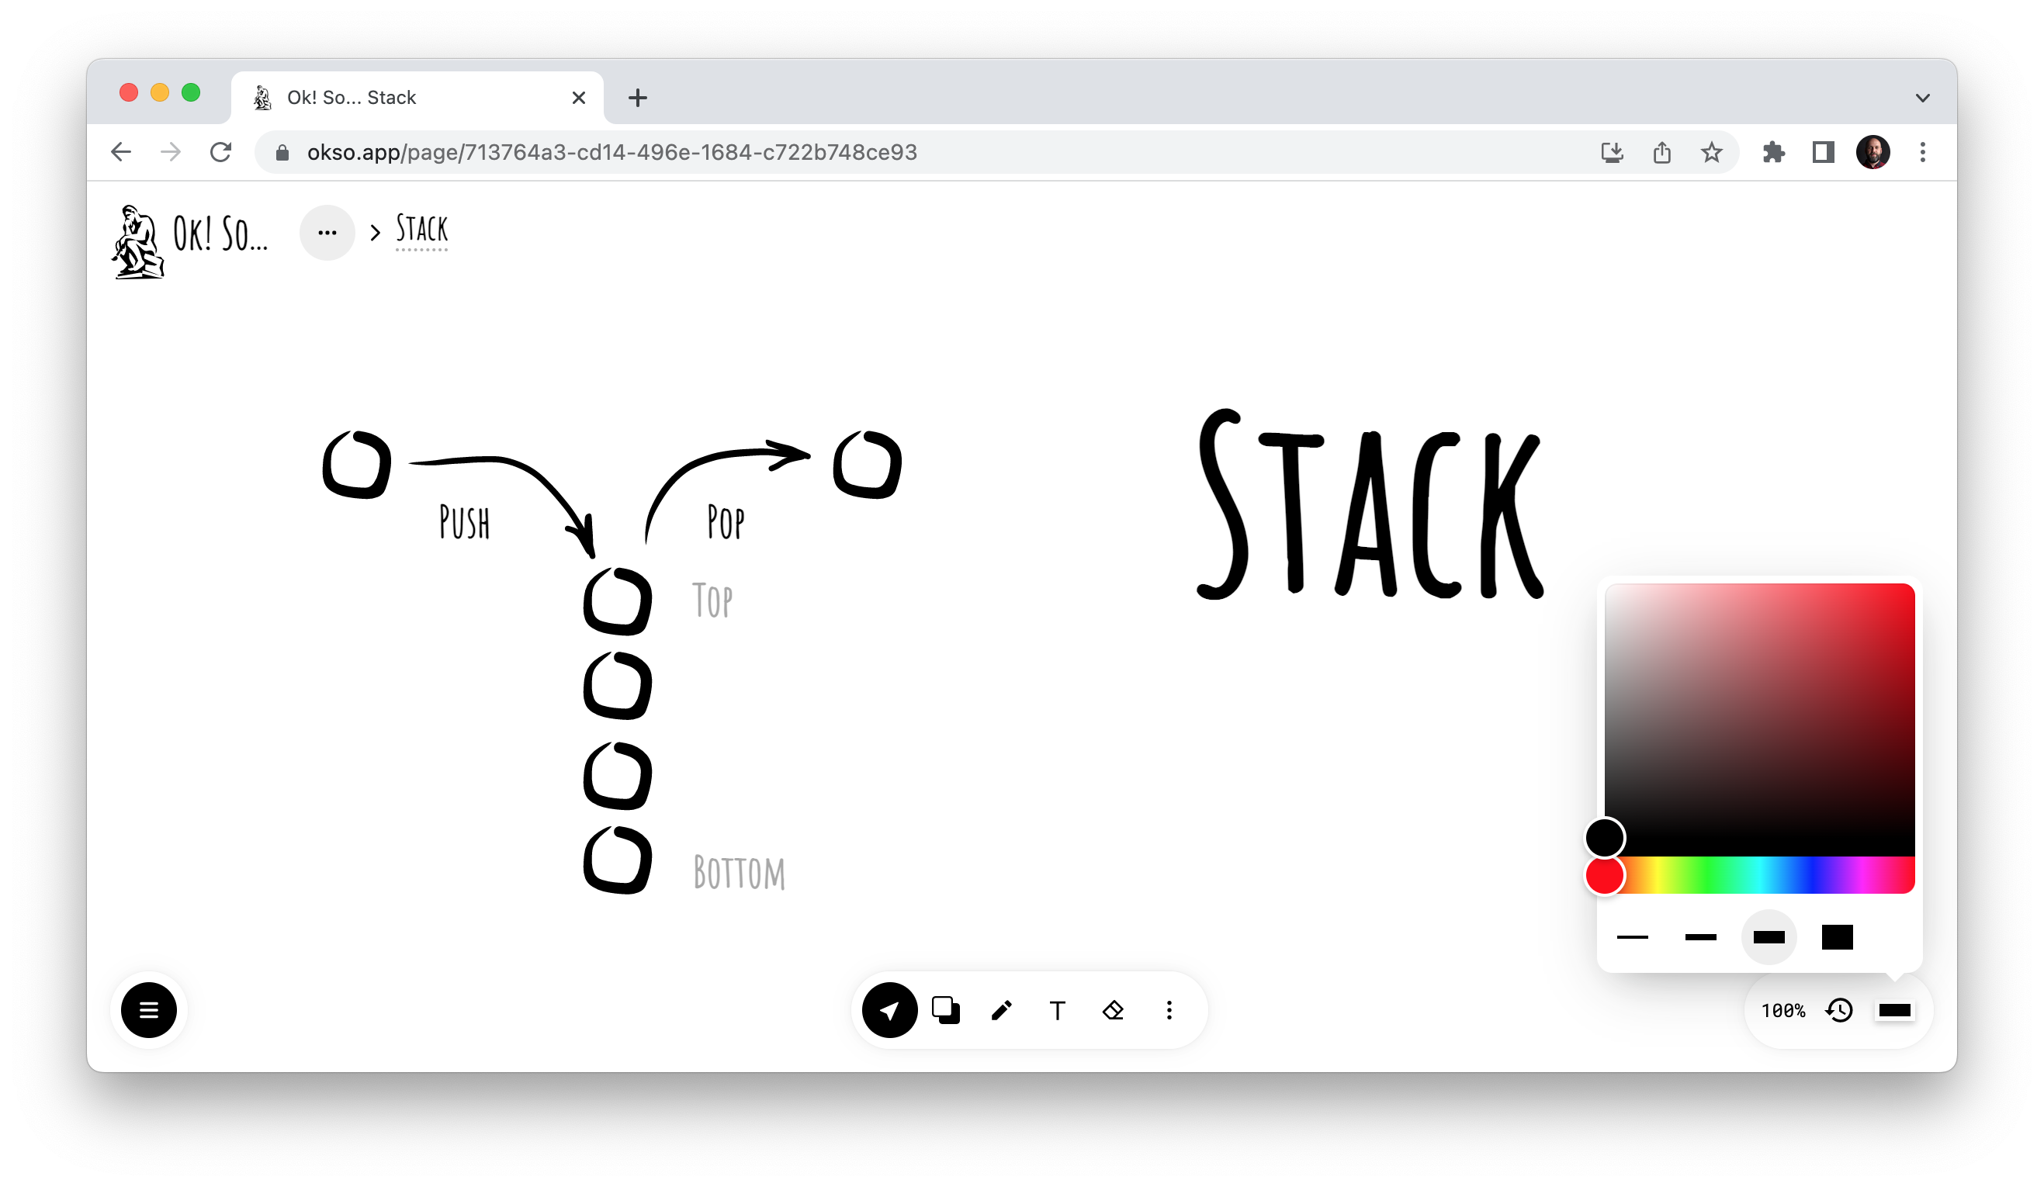Click the stroke style swatch button
Image resolution: width=2044 pixels, height=1187 pixels.
(1894, 1010)
